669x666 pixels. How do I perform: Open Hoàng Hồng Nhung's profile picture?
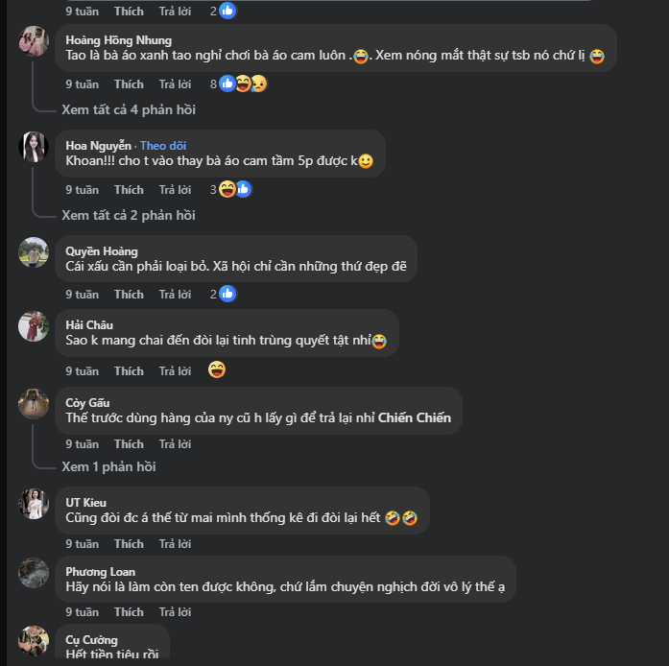[x=34, y=41]
